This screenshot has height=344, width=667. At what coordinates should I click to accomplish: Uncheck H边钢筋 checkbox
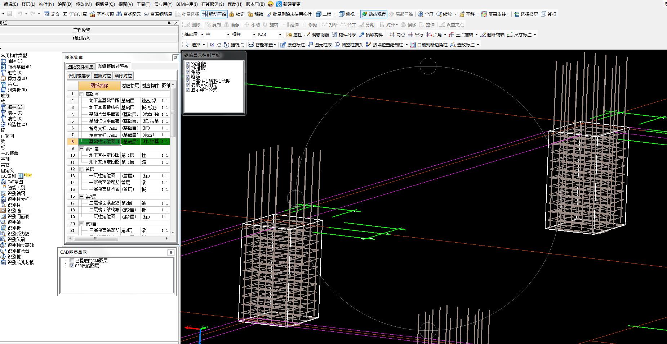click(187, 64)
